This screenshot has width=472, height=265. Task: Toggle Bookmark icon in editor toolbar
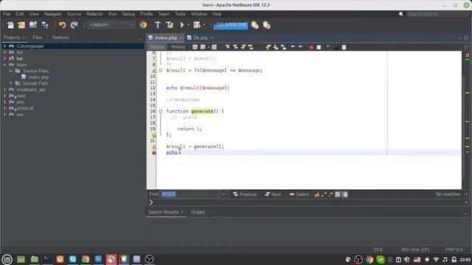click(x=283, y=47)
